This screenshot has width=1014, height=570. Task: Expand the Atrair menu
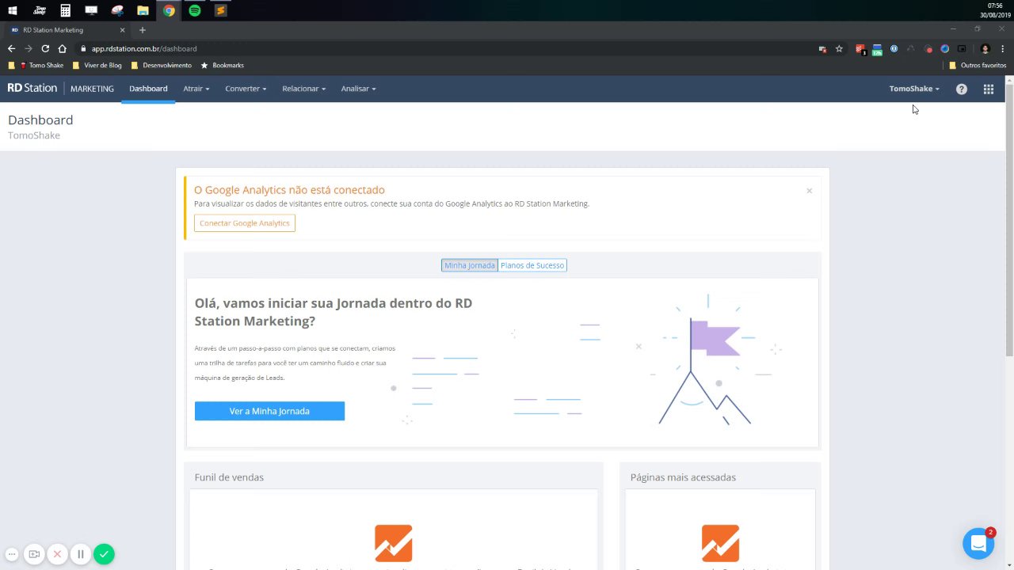pos(196,89)
